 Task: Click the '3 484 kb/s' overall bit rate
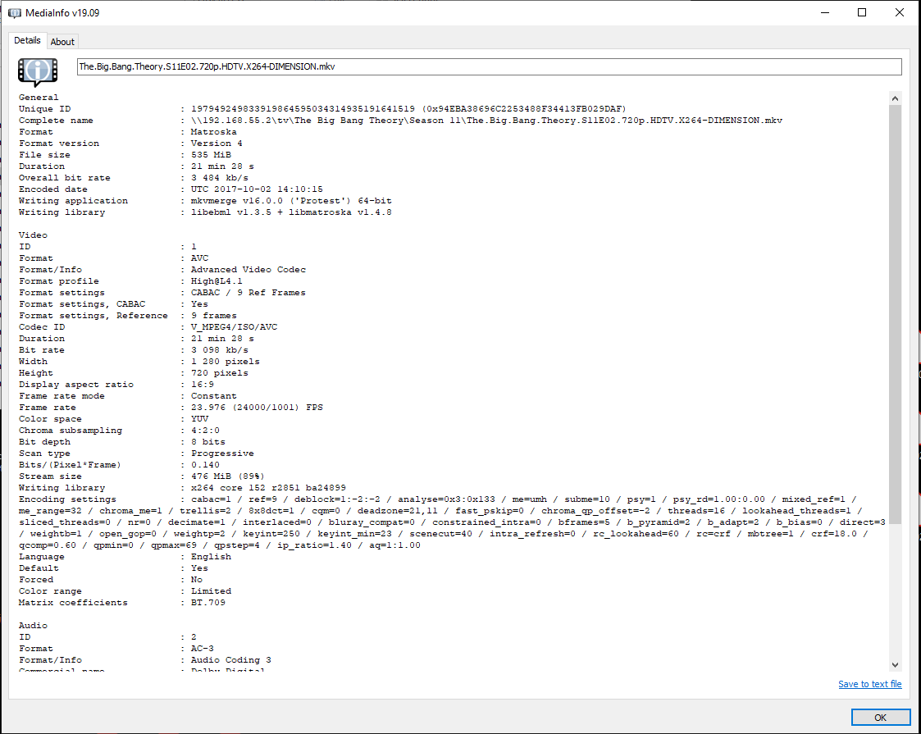coord(220,178)
